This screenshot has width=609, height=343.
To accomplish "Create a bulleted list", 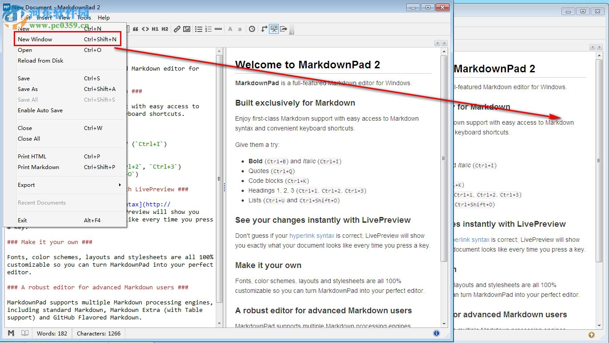I will pos(199,29).
